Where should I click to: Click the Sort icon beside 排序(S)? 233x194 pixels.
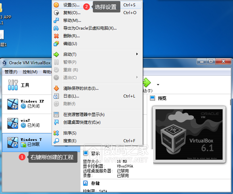click(56, 133)
